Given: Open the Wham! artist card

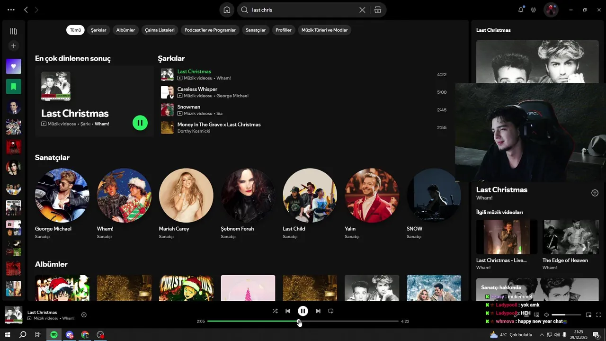Looking at the screenshot, I should coord(124,203).
